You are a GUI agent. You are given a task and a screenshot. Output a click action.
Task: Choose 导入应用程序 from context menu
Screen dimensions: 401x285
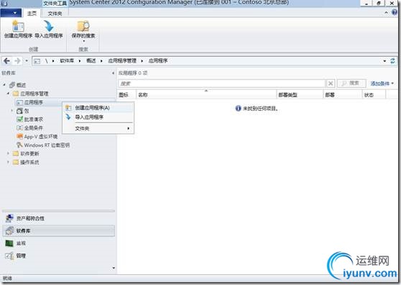point(98,117)
